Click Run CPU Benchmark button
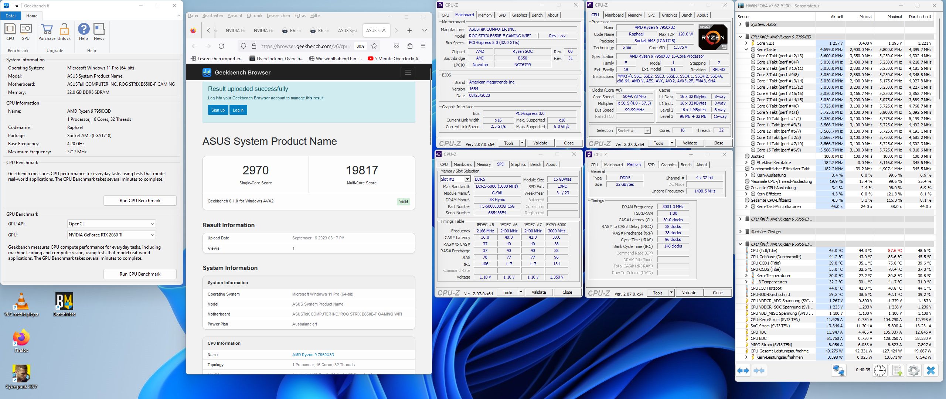The width and height of the screenshot is (946, 399). click(x=140, y=201)
